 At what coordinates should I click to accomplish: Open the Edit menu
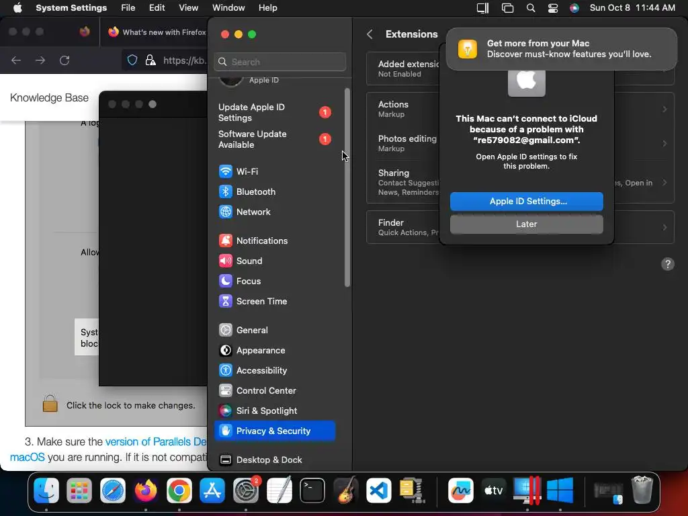point(157,8)
